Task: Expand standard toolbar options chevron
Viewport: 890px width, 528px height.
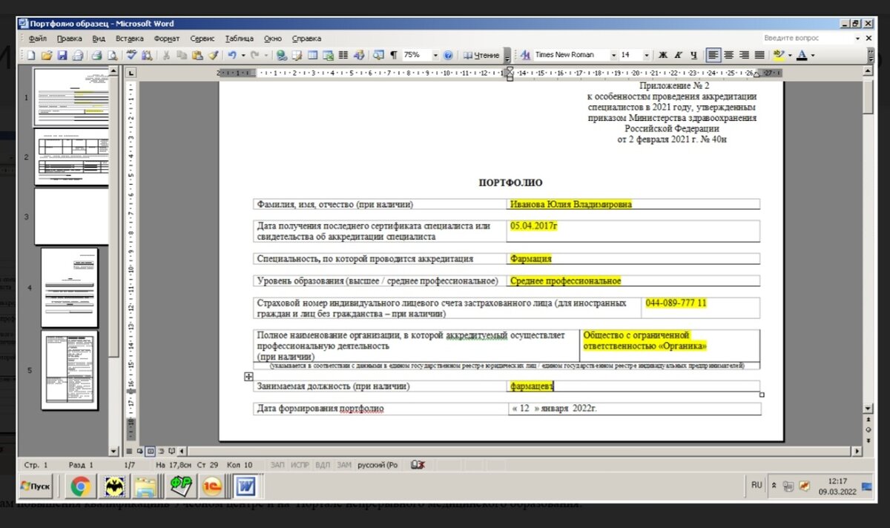Action: (507, 56)
